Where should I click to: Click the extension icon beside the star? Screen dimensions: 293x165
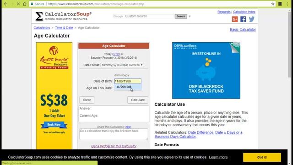coord(280,4)
